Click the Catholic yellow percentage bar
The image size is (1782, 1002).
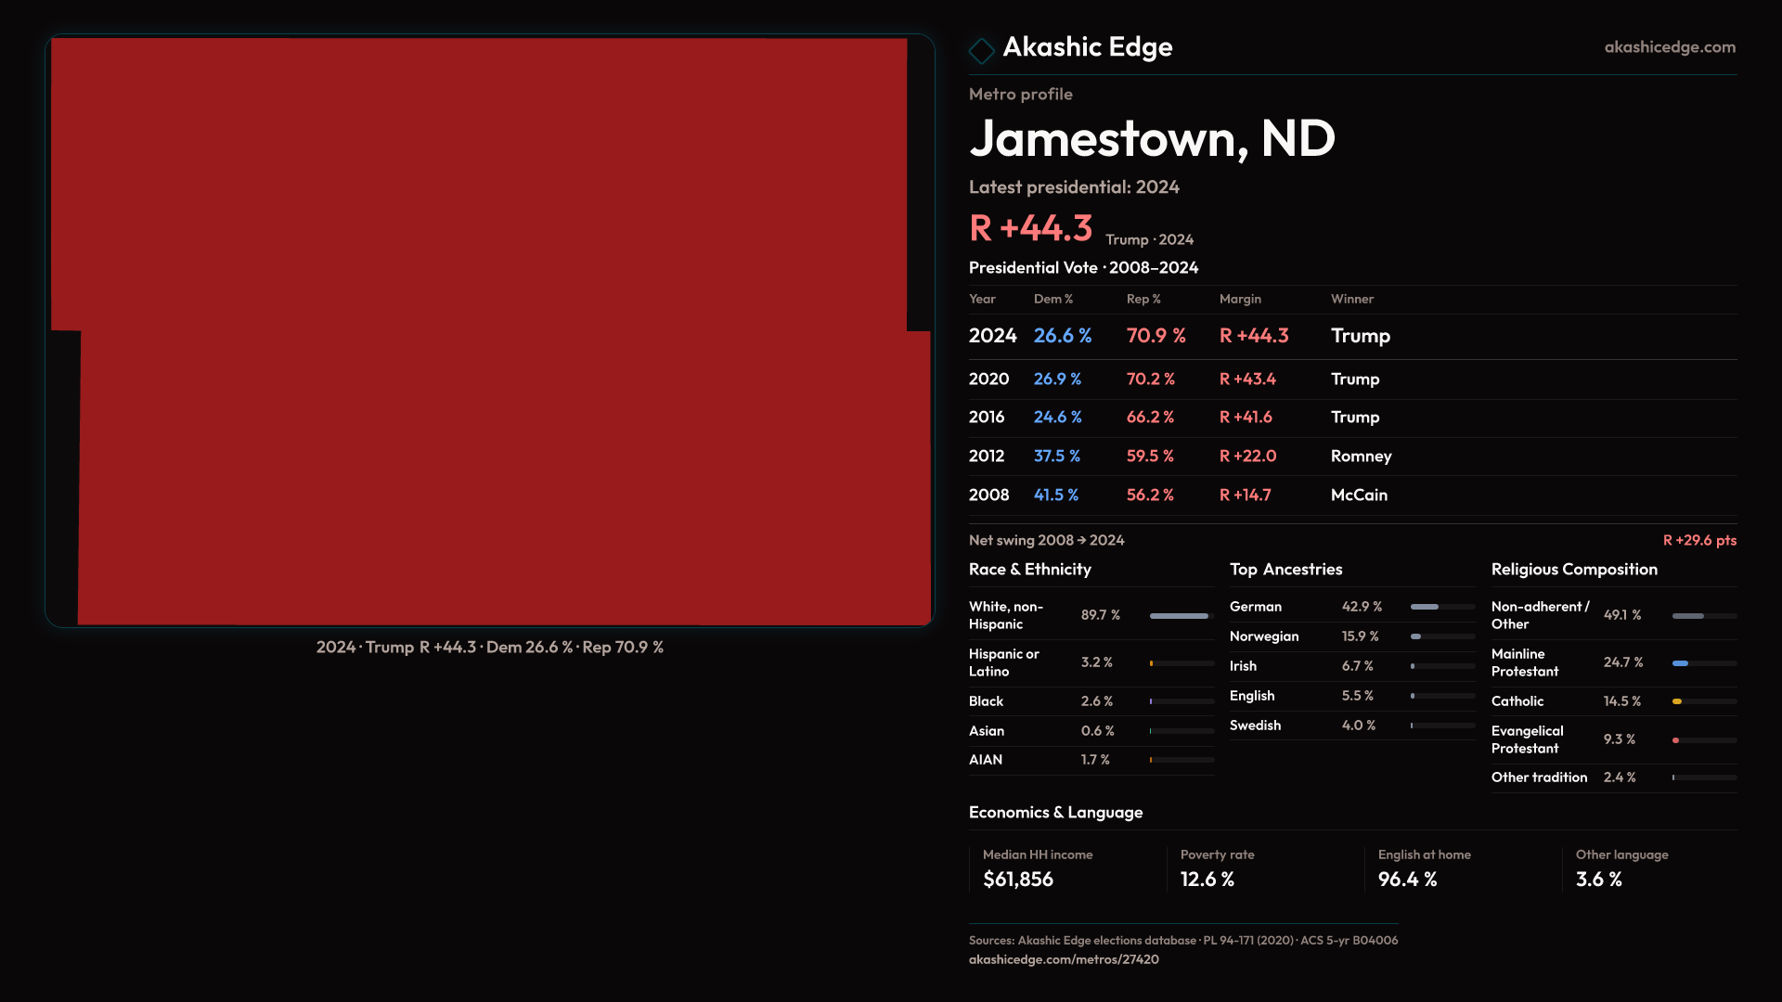(1678, 701)
